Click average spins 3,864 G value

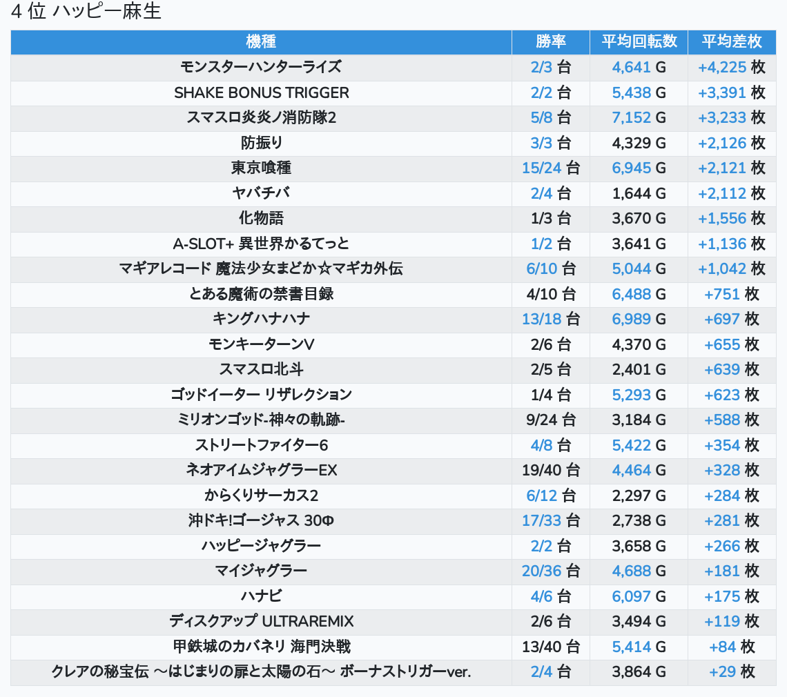(x=639, y=672)
